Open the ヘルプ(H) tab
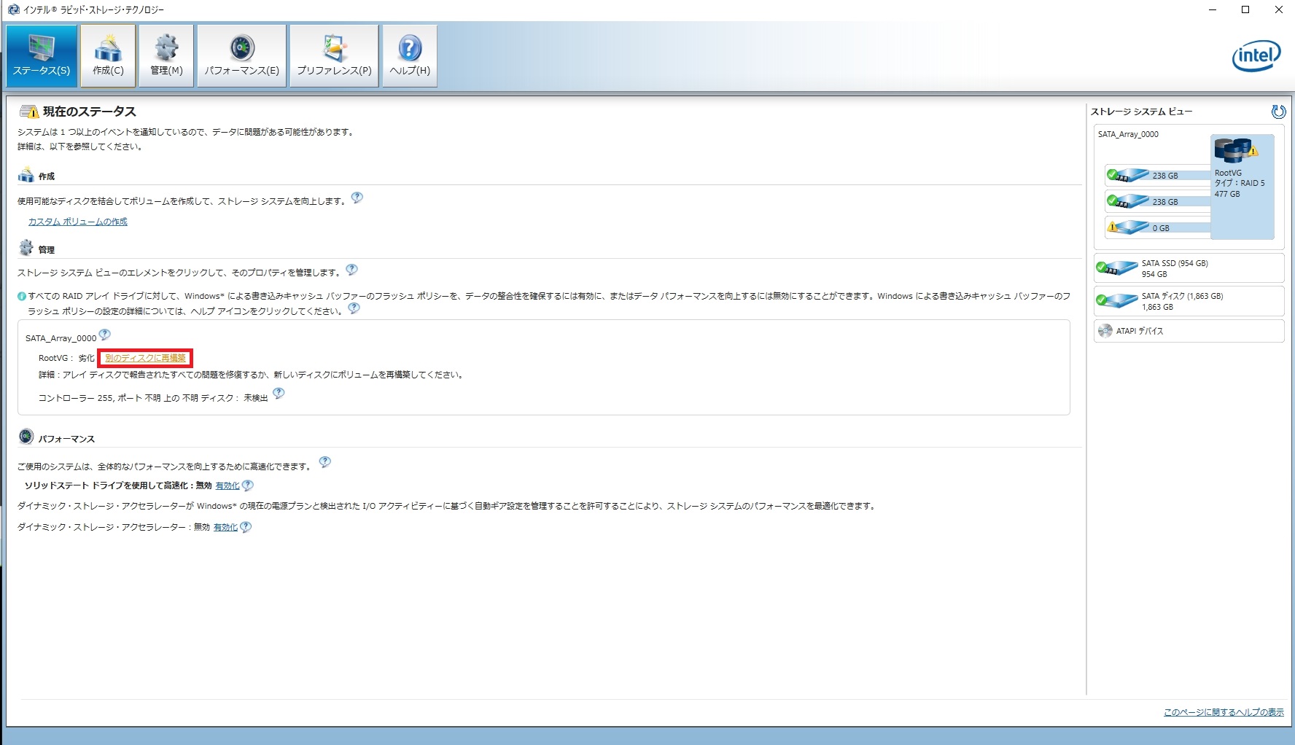Screen dimensions: 1295x745 coord(410,56)
